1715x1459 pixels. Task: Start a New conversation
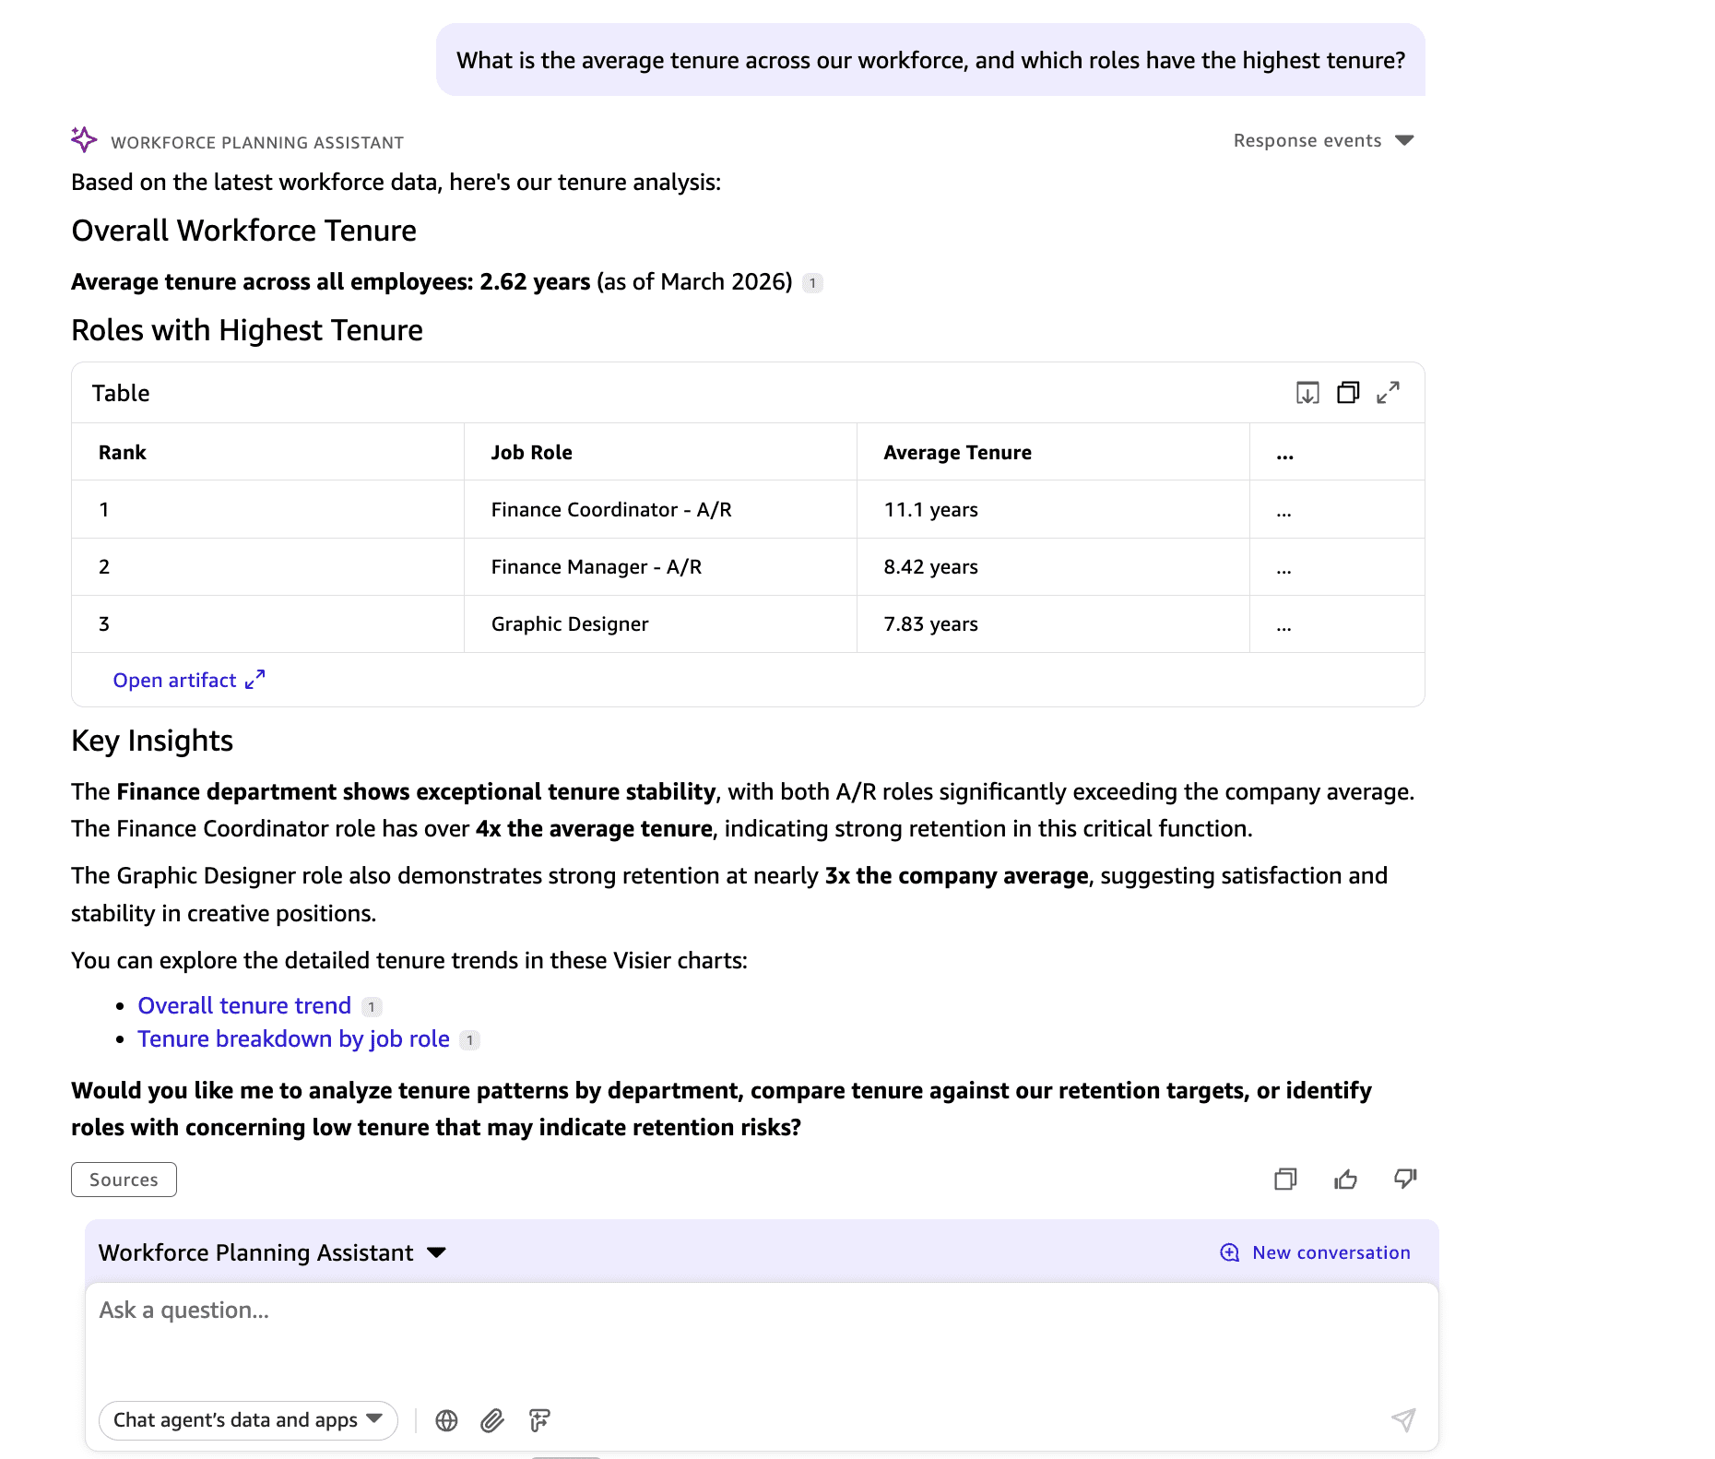coord(1316,1252)
